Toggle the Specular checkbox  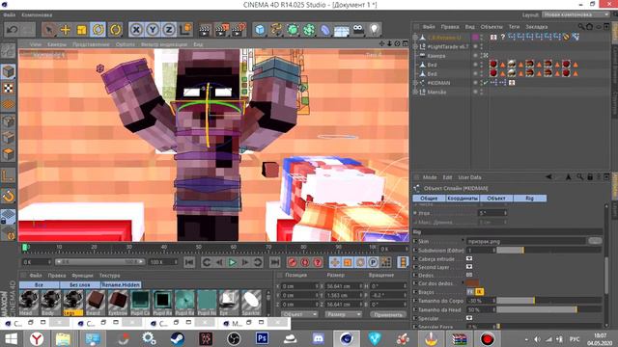coord(469,318)
